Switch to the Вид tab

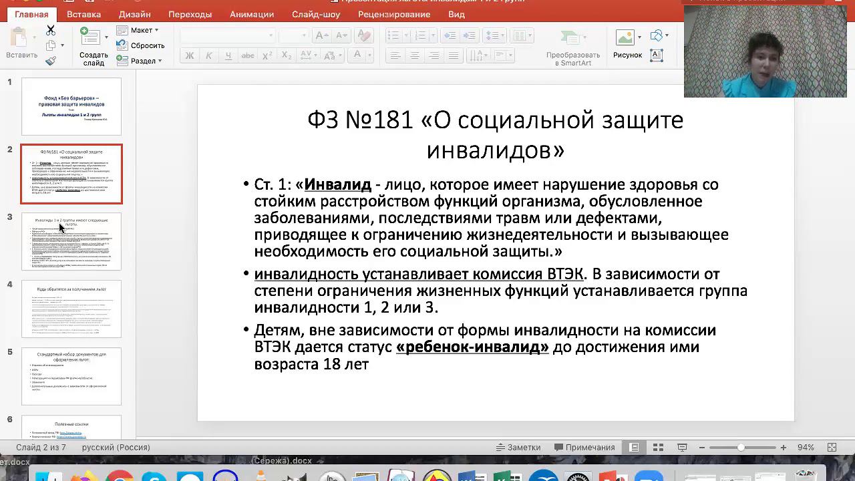pos(456,14)
